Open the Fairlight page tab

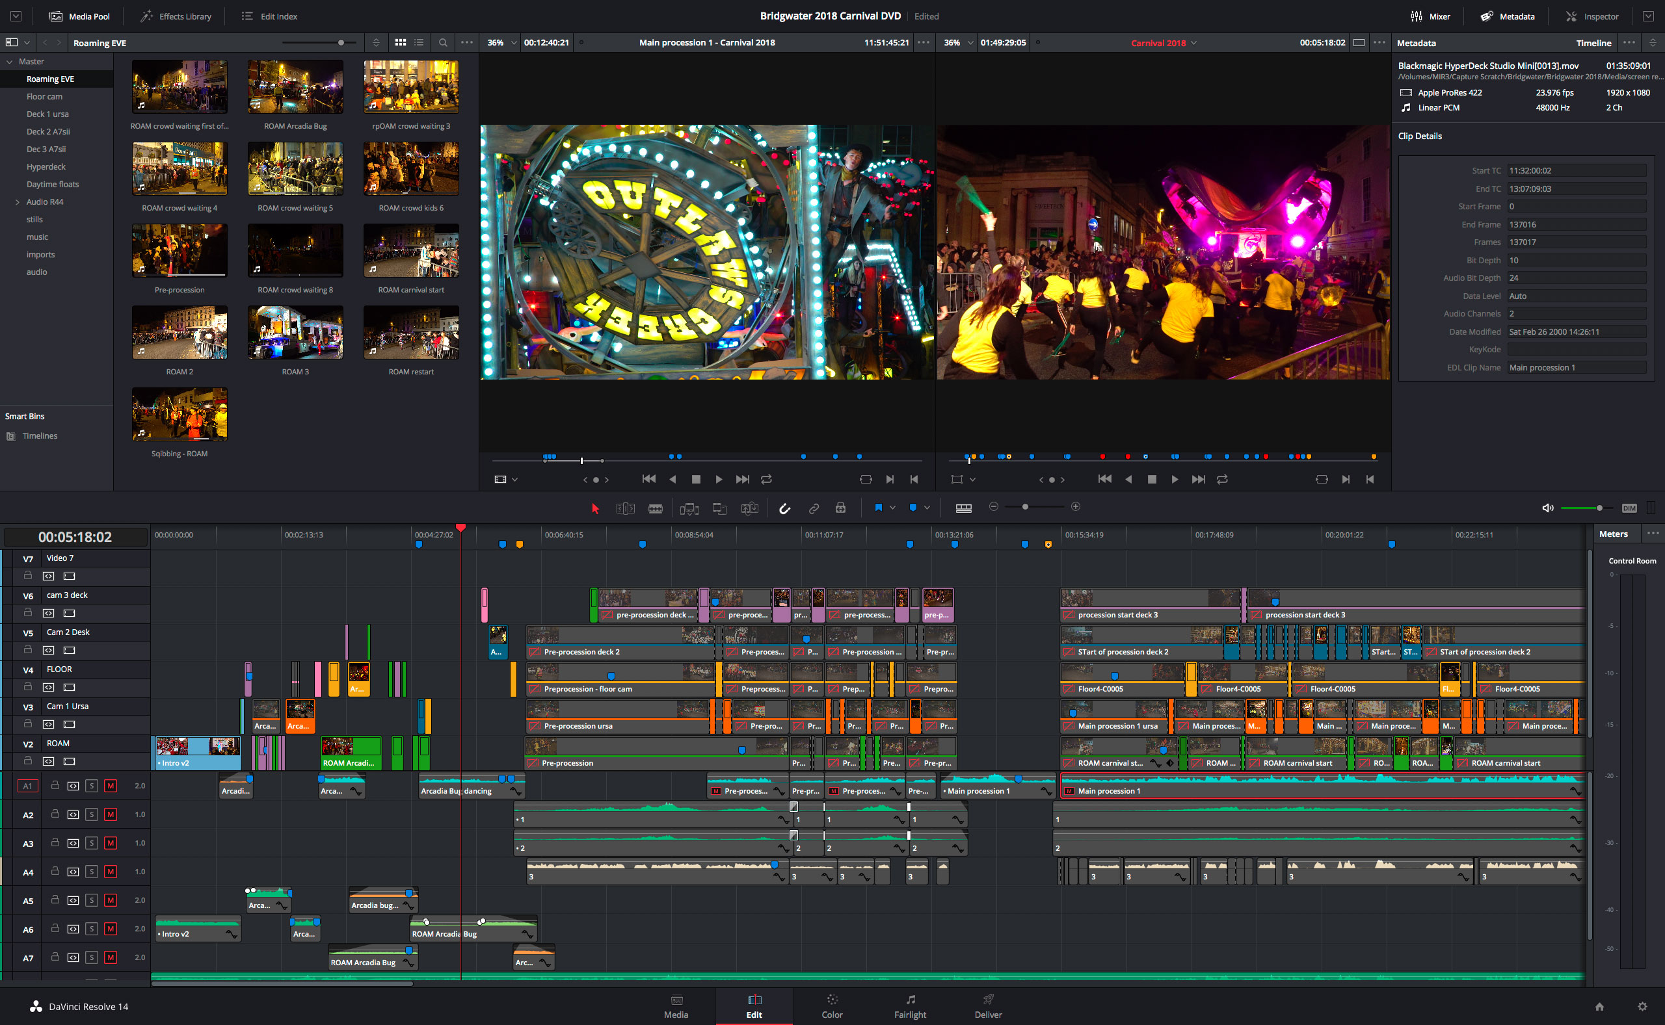click(x=909, y=1006)
